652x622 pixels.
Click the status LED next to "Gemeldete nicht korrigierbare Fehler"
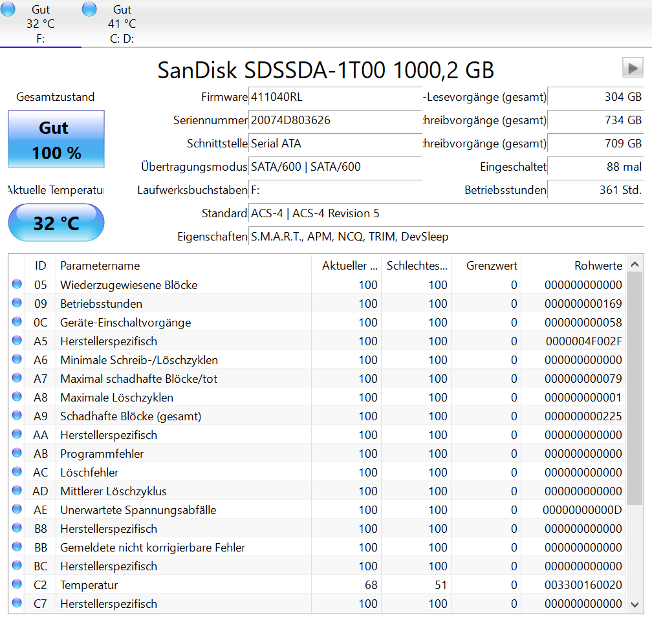(x=17, y=547)
